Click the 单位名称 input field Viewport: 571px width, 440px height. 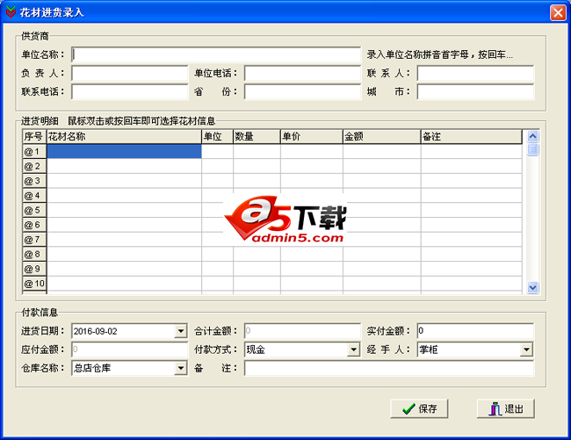pyautogui.click(x=216, y=54)
